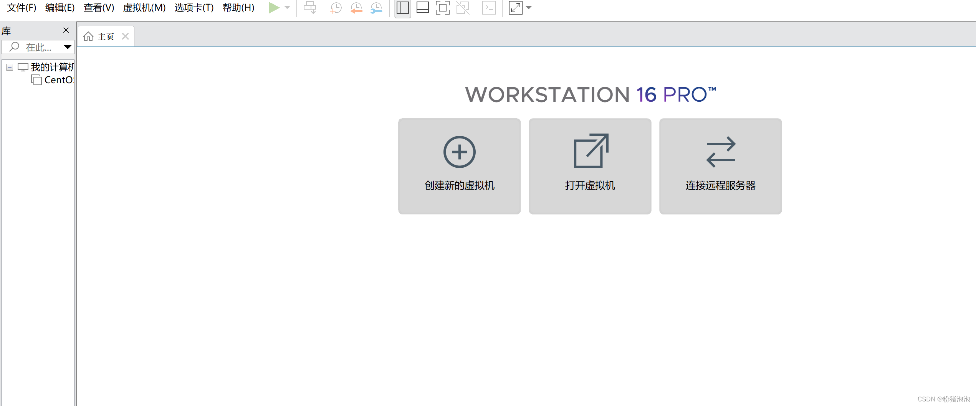Select 我的计算机 in library tree
This screenshot has height=406, width=976.
(x=52, y=67)
